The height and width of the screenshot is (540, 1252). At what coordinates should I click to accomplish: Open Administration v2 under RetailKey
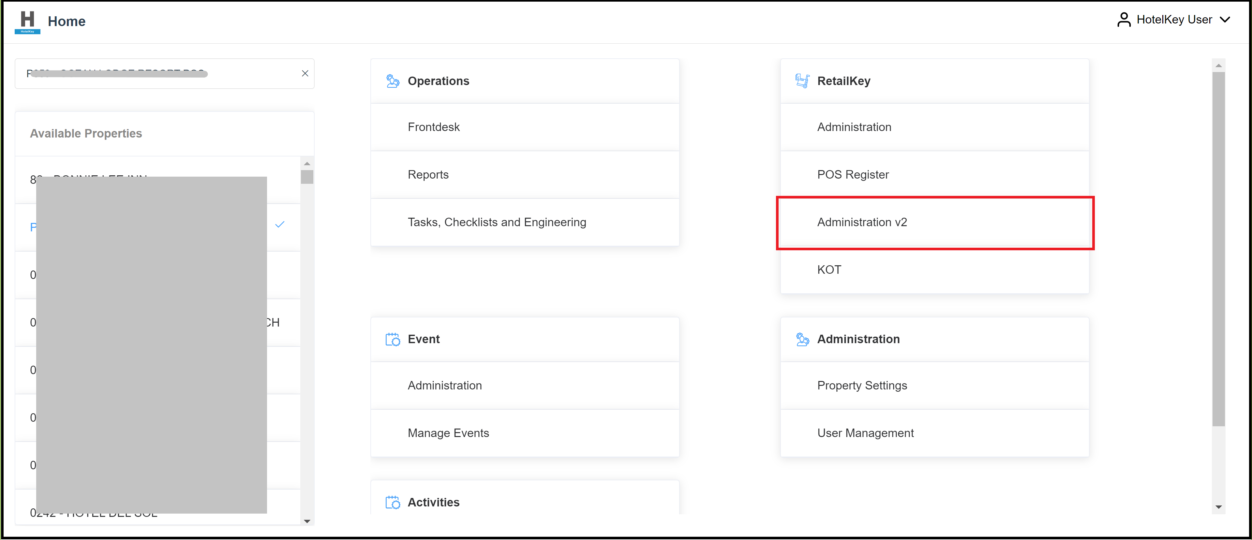point(862,222)
